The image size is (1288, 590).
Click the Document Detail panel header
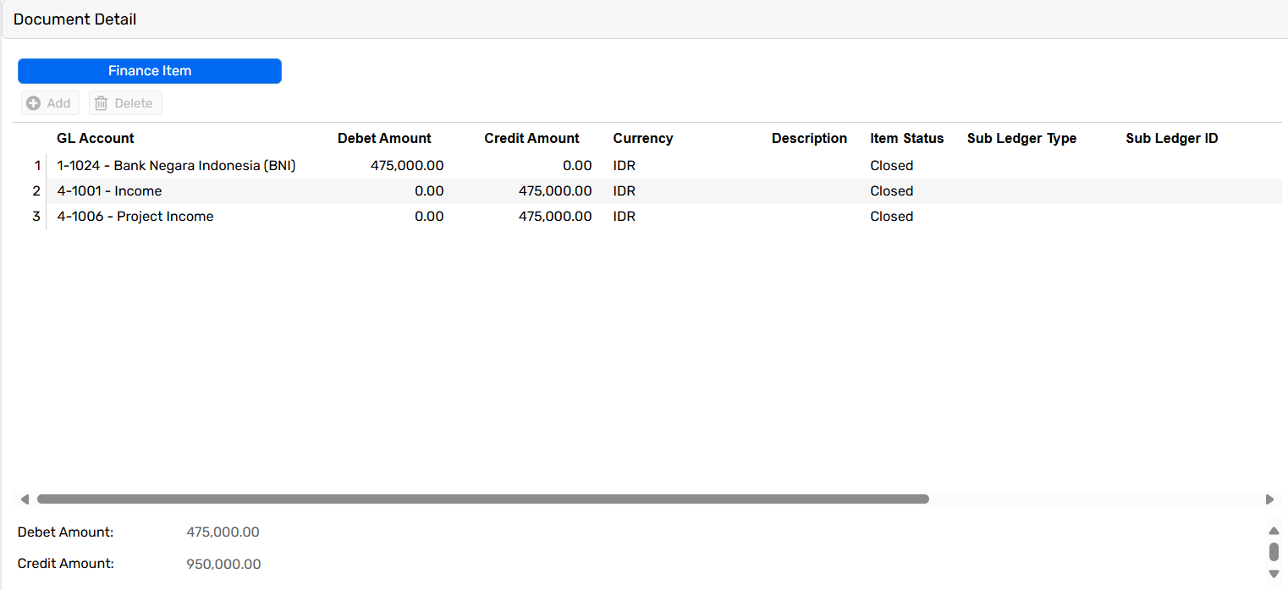pos(75,19)
